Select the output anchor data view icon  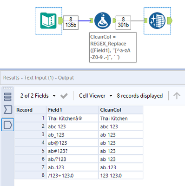(x=8, y=125)
